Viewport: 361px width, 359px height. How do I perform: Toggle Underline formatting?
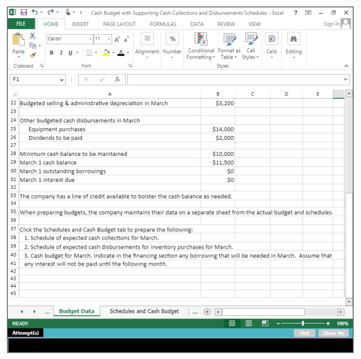[70, 53]
